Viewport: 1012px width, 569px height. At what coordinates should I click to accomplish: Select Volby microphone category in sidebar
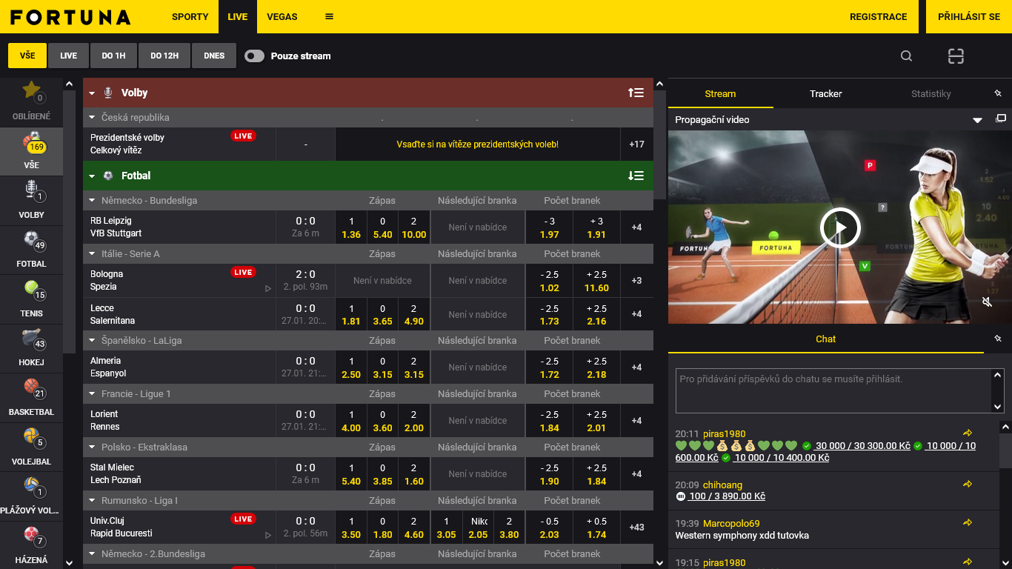click(x=31, y=200)
